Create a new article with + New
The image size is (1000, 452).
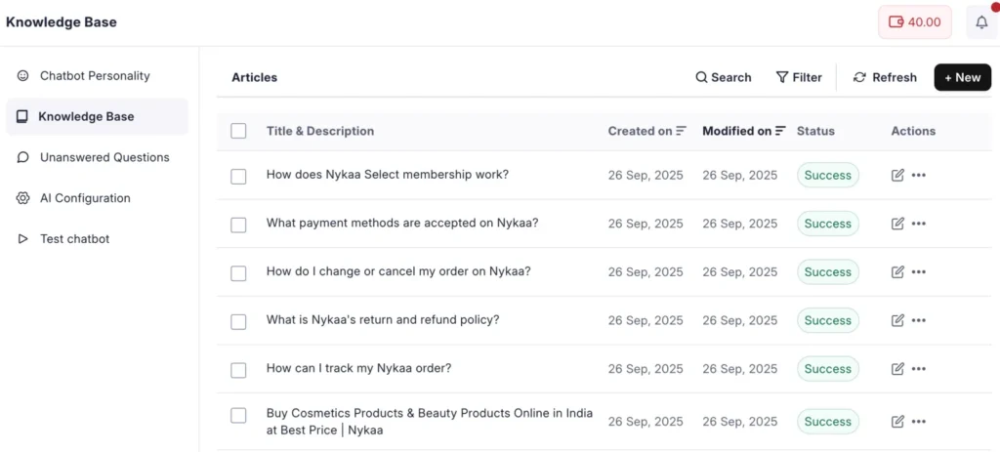point(962,78)
